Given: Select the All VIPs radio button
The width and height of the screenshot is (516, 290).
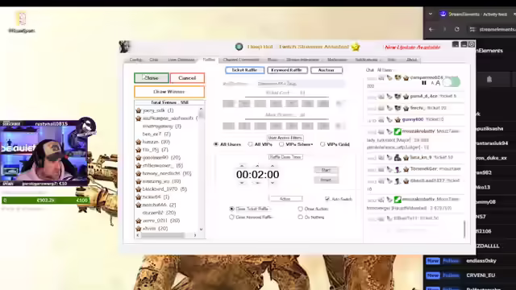Looking at the screenshot, I should (251, 144).
